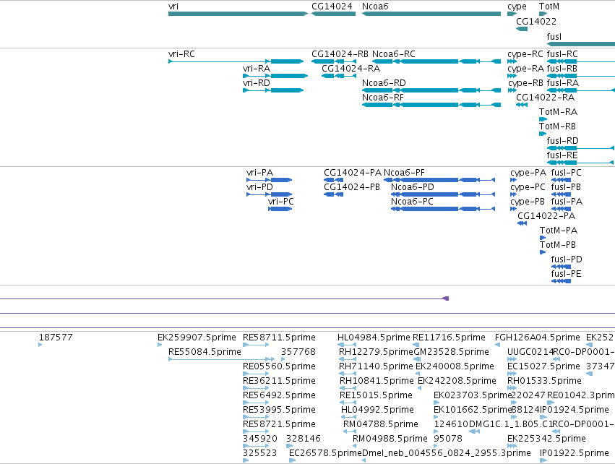Select protein fusl-PD
615x464 pixels.
tap(561, 267)
